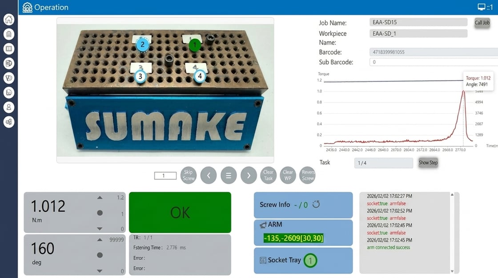This screenshot has height=278, width=498.
Task: Click the torque gauge slider dot
Action: click(100, 213)
